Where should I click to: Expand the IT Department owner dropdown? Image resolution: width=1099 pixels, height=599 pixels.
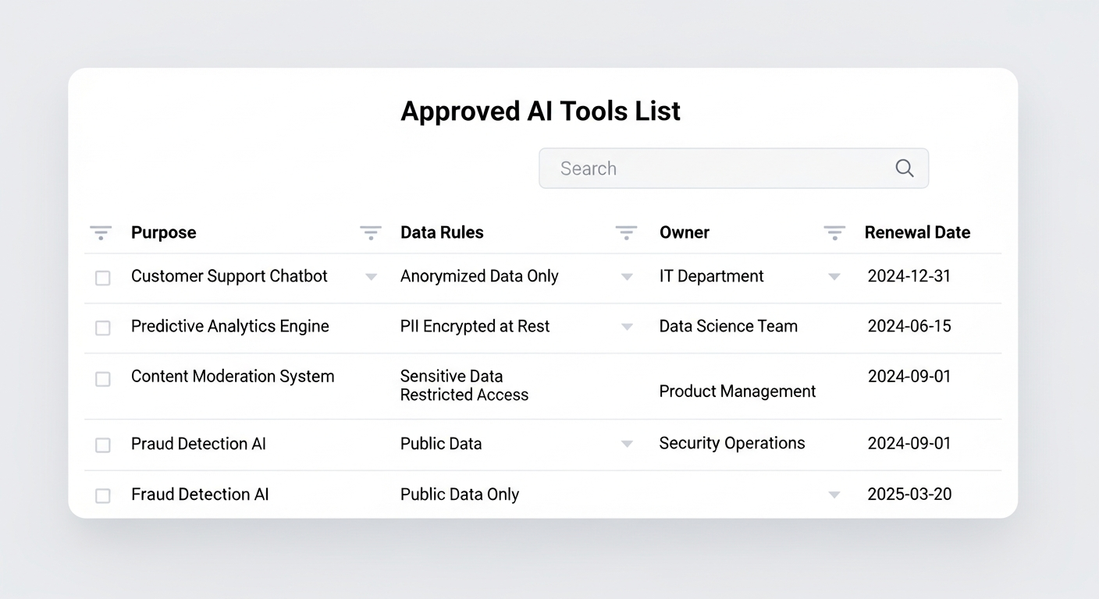coord(834,276)
